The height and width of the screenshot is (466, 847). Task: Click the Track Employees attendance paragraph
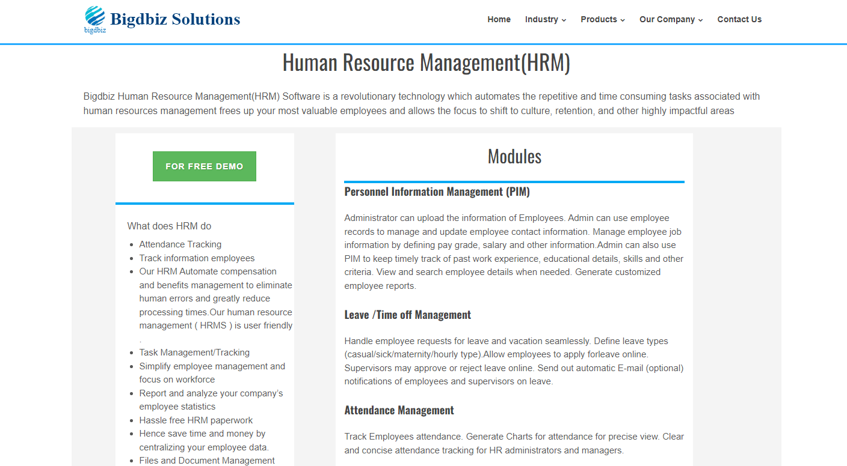pyautogui.click(x=514, y=443)
